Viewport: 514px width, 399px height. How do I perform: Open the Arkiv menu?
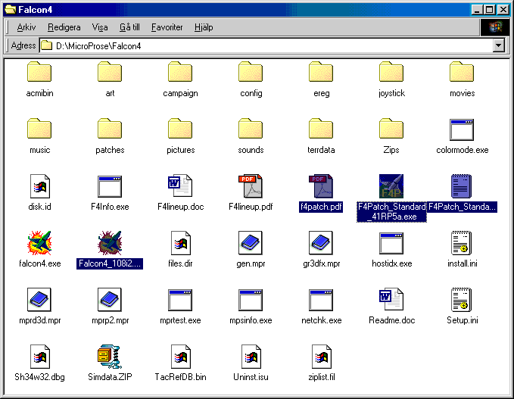click(26, 27)
